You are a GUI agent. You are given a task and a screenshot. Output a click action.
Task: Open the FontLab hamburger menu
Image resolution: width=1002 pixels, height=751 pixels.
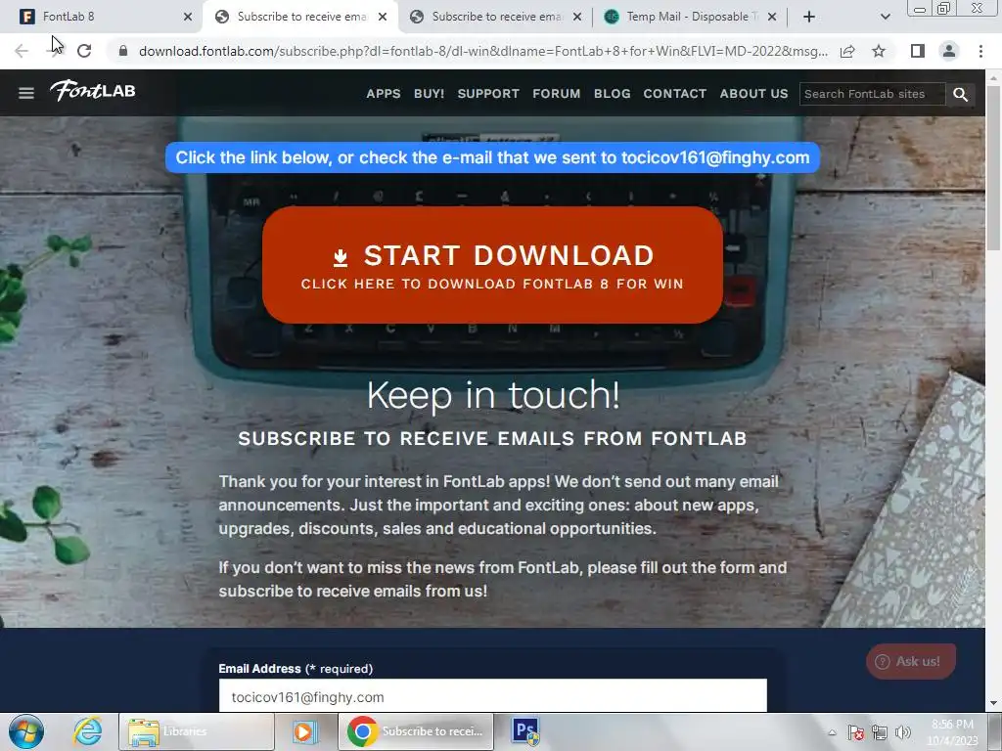point(26,93)
